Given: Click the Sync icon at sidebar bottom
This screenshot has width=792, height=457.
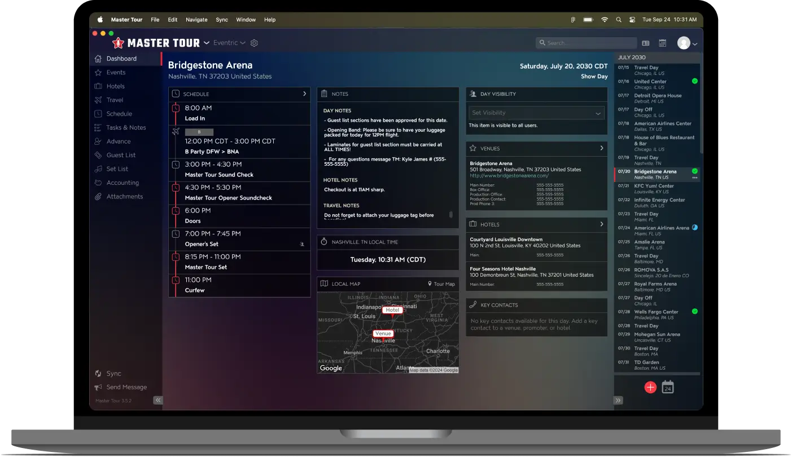Looking at the screenshot, I should 98,374.
